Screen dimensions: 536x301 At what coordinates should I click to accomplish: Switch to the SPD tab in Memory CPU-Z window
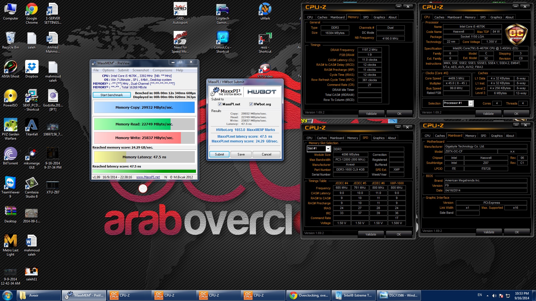tap(366, 17)
